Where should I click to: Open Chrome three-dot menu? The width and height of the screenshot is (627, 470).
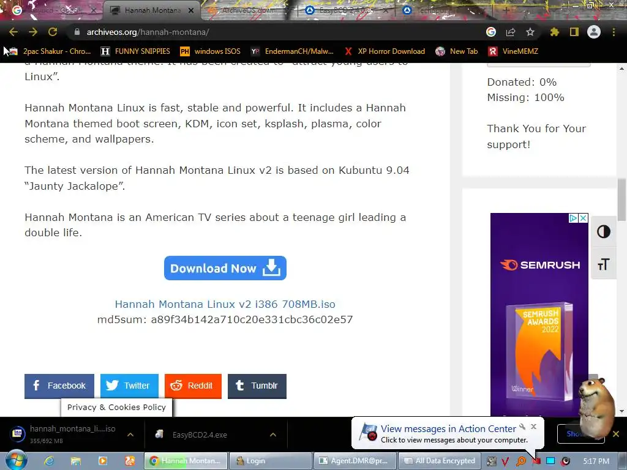[614, 32]
